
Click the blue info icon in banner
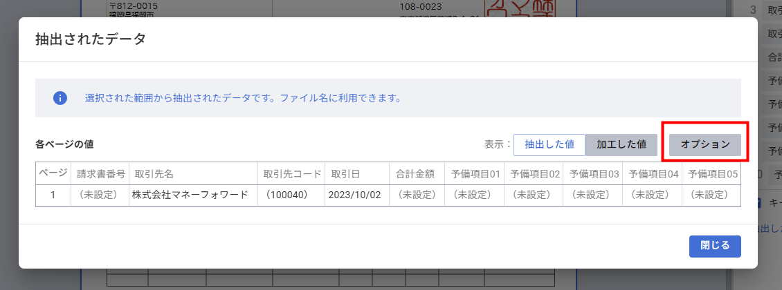(x=60, y=98)
